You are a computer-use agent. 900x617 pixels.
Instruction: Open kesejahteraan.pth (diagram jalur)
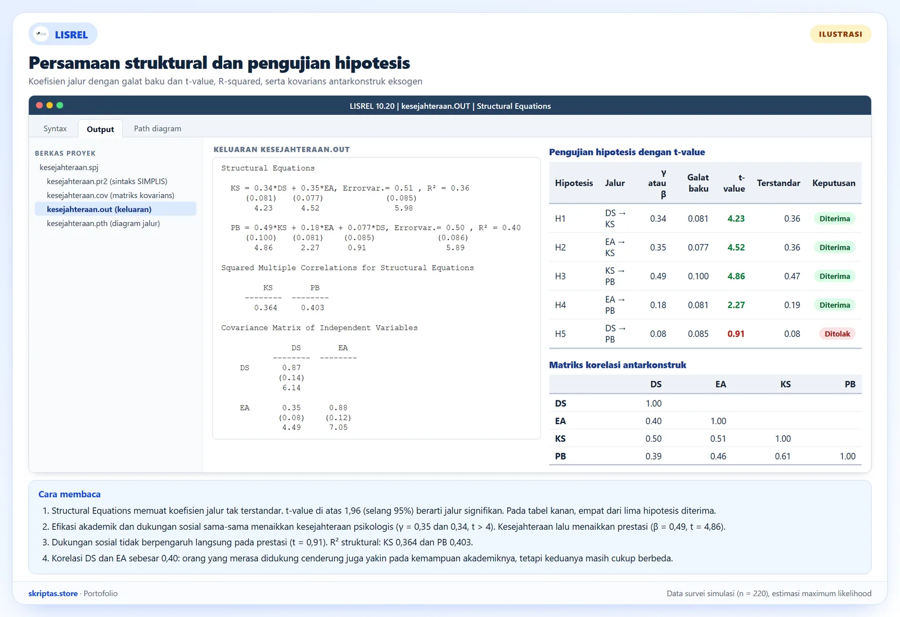pos(103,223)
